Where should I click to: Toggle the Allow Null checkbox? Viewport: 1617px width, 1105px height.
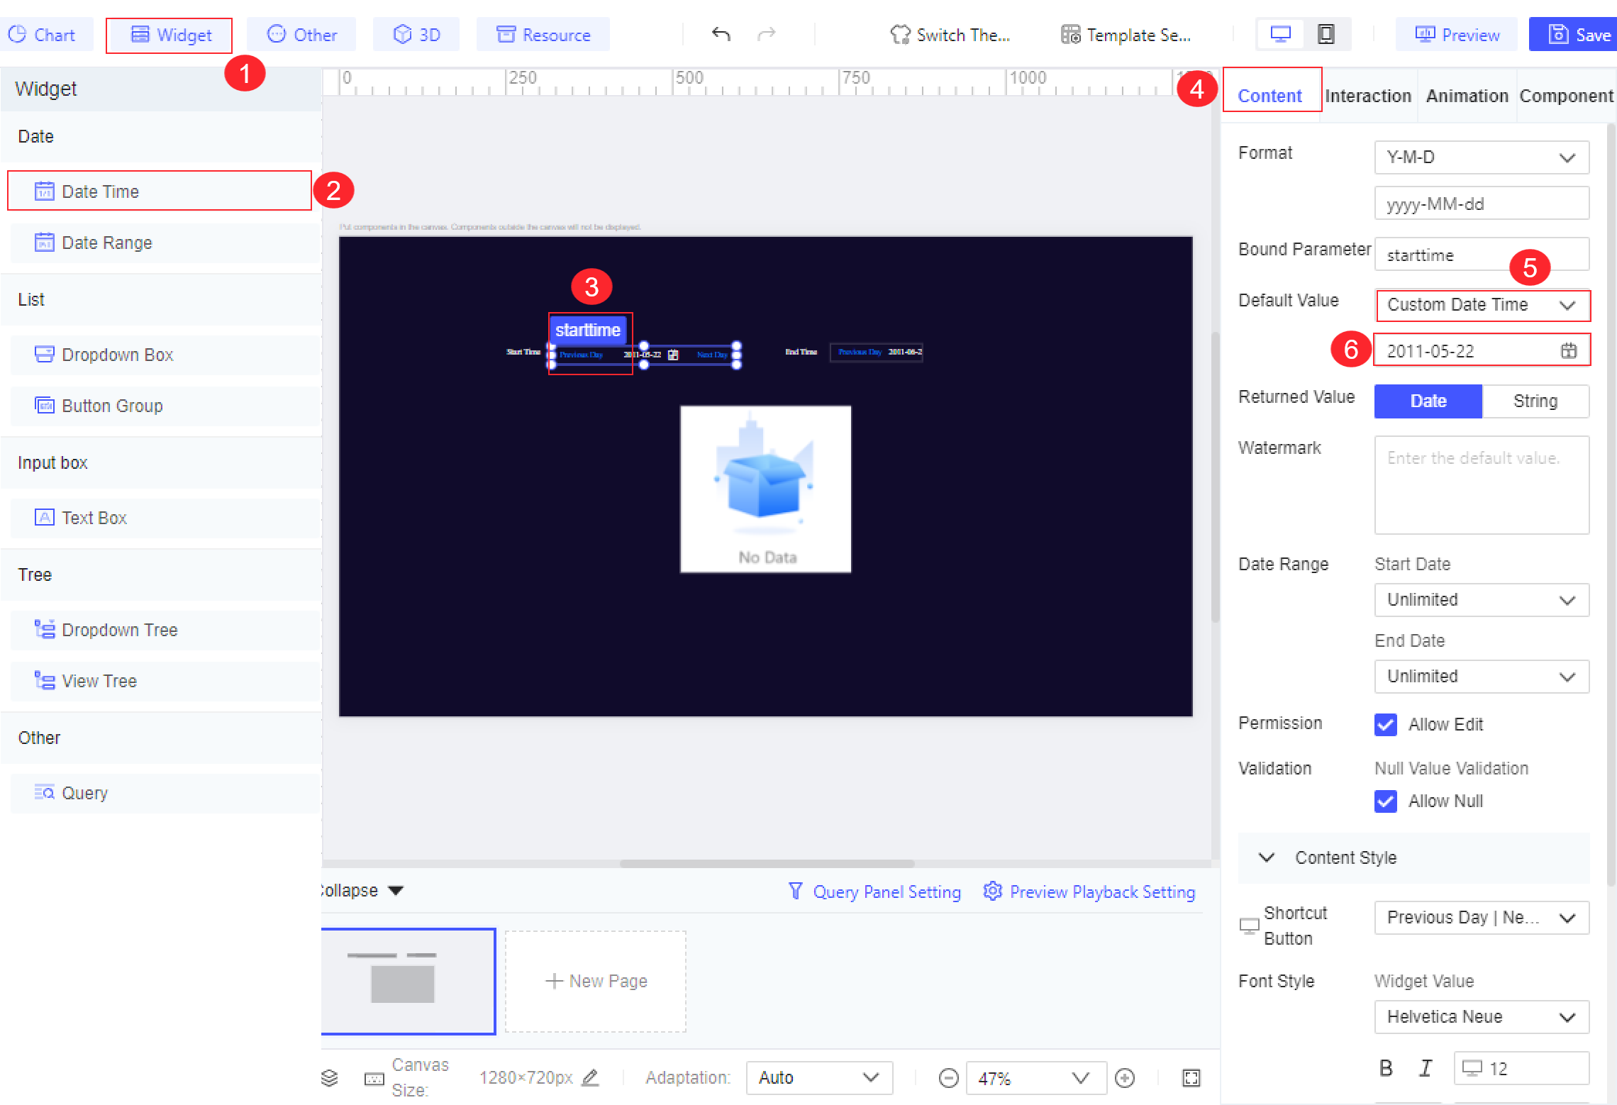click(1385, 801)
